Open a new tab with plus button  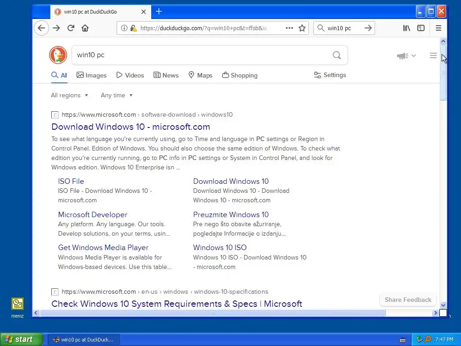pos(159,11)
